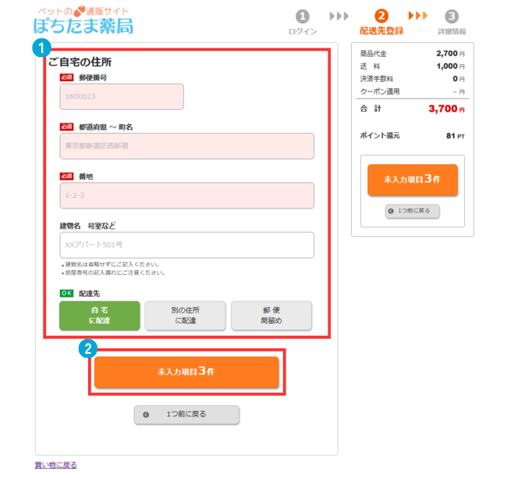
Task: Click the 番地 street number field
Action: [x=187, y=195]
